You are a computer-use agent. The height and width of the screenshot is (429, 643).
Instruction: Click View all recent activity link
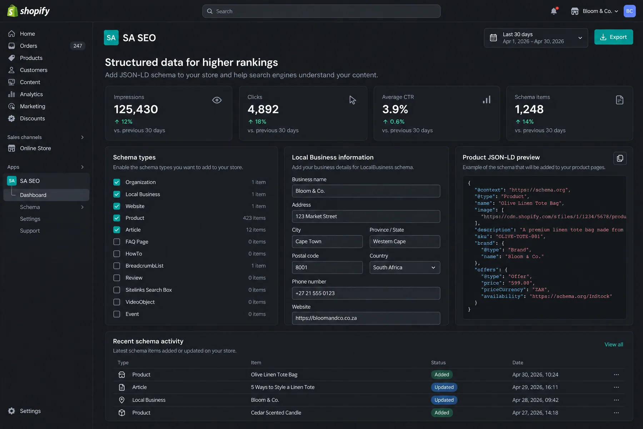614,345
